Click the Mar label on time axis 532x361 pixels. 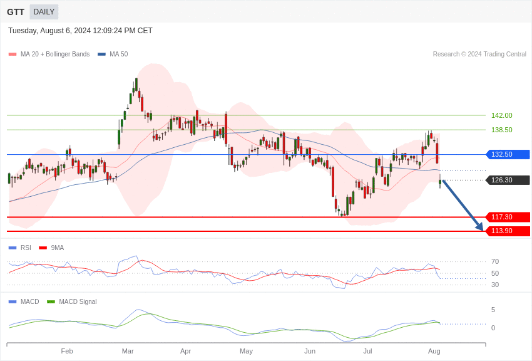click(x=128, y=351)
